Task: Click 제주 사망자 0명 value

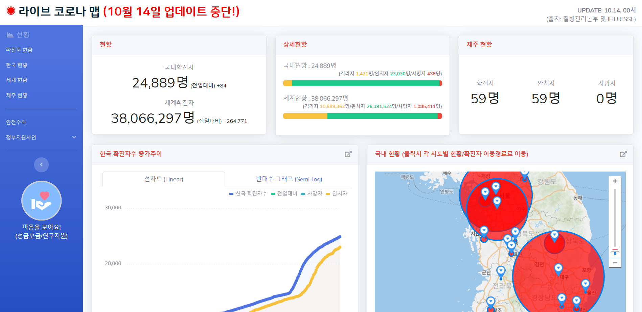Action: tap(607, 98)
